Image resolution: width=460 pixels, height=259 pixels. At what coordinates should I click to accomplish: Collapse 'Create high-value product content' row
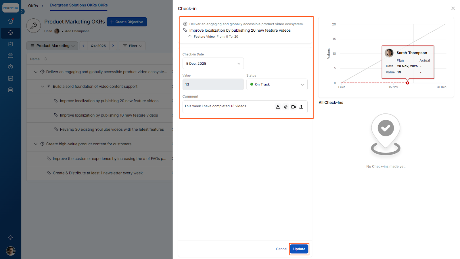click(36, 144)
